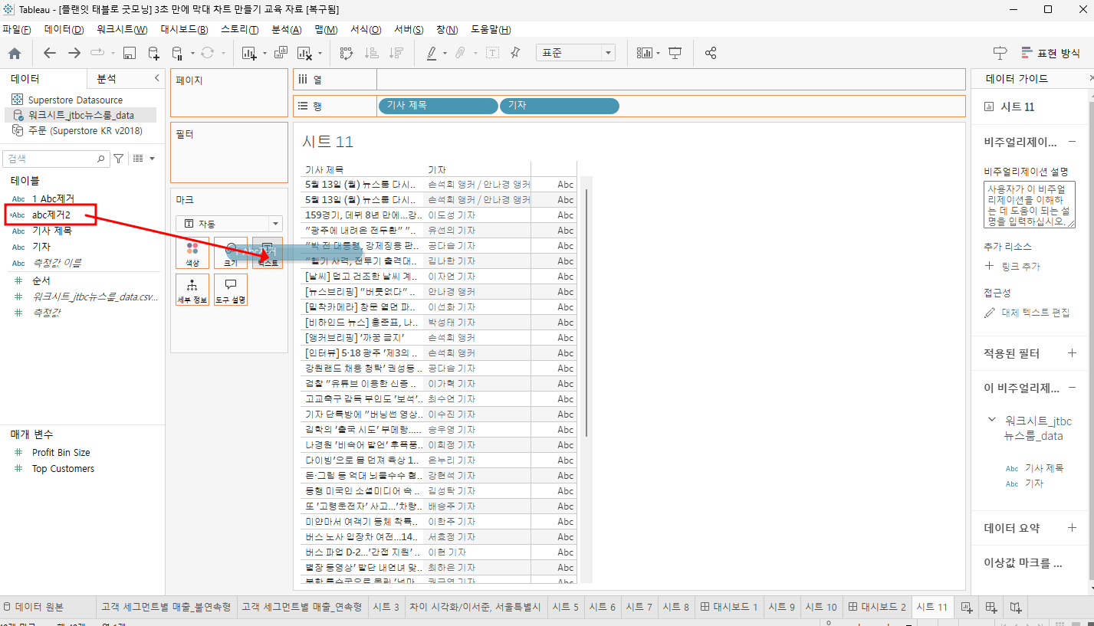Go to the Tableau start page home icon

click(x=15, y=53)
